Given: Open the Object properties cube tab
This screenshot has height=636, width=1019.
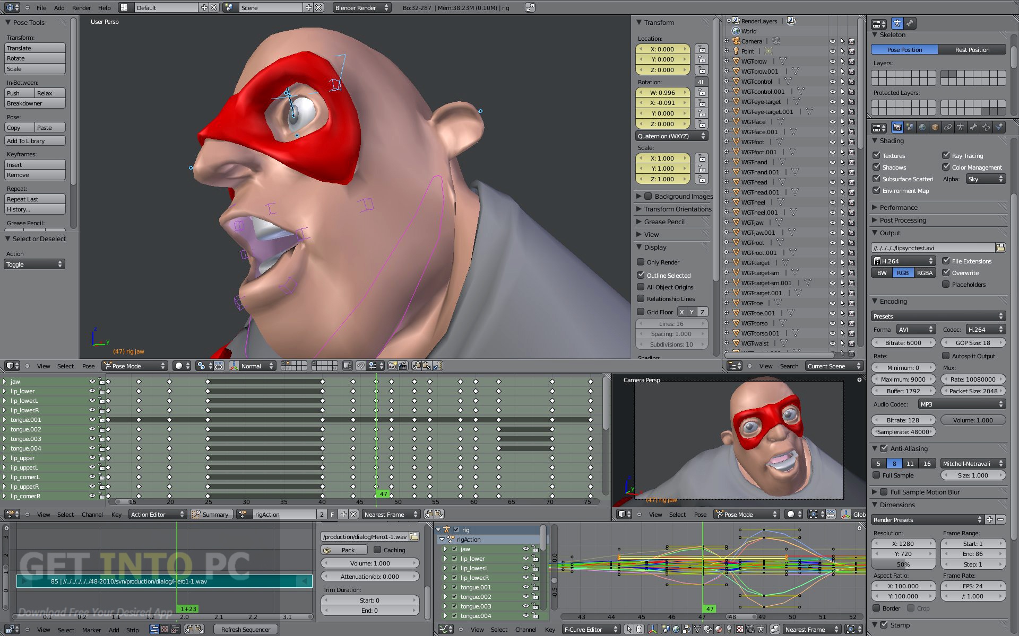Looking at the screenshot, I should pyautogui.click(x=935, y=127).
